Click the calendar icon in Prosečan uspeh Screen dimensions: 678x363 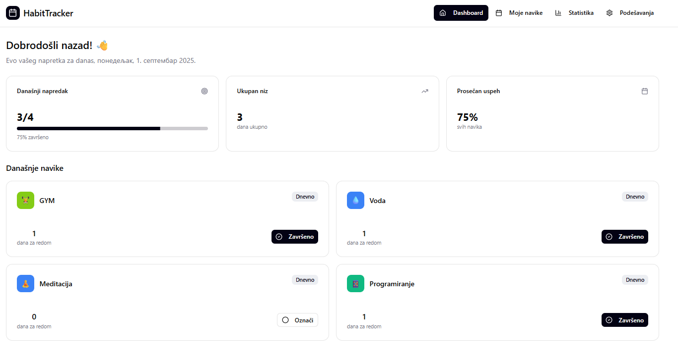point(645,91)
